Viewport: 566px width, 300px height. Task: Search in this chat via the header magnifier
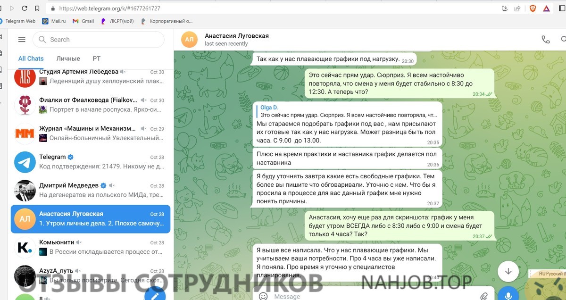click(563, 40)
